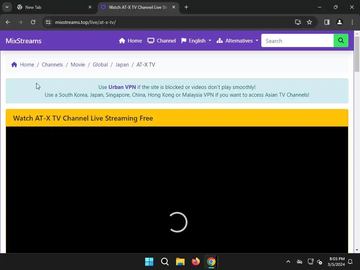Click the browser forward arrow

[x=20, y=22]
